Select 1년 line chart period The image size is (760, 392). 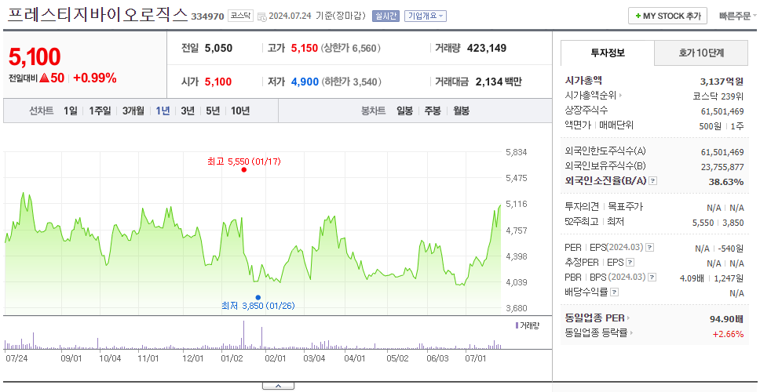[163, 111]
